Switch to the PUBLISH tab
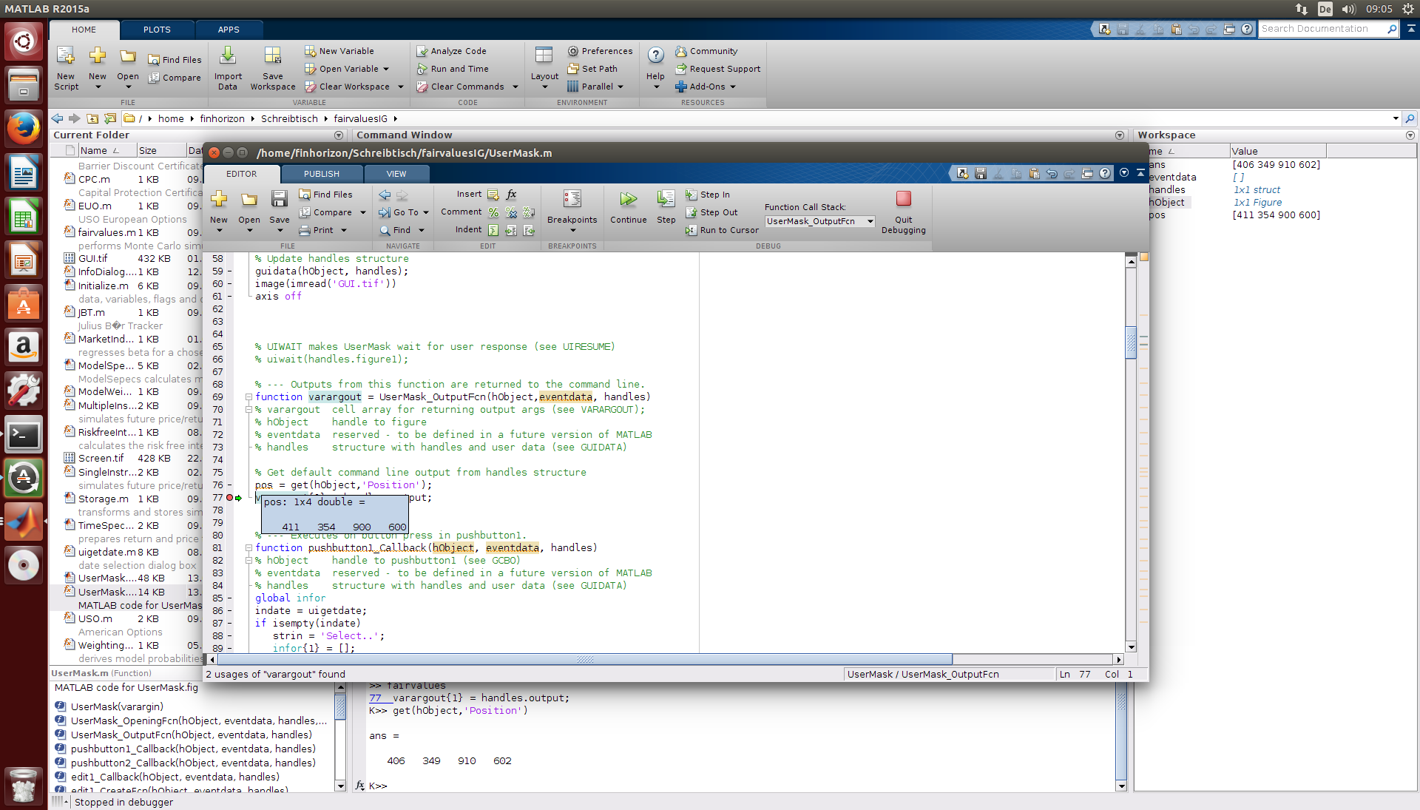Screen dimensions: 1420x810 point(321,174)
